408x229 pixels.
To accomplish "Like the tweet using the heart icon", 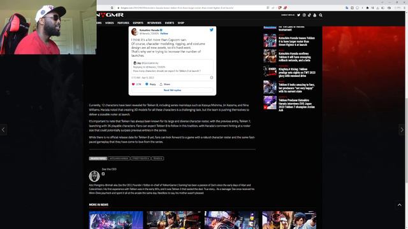I will point(133,84).
